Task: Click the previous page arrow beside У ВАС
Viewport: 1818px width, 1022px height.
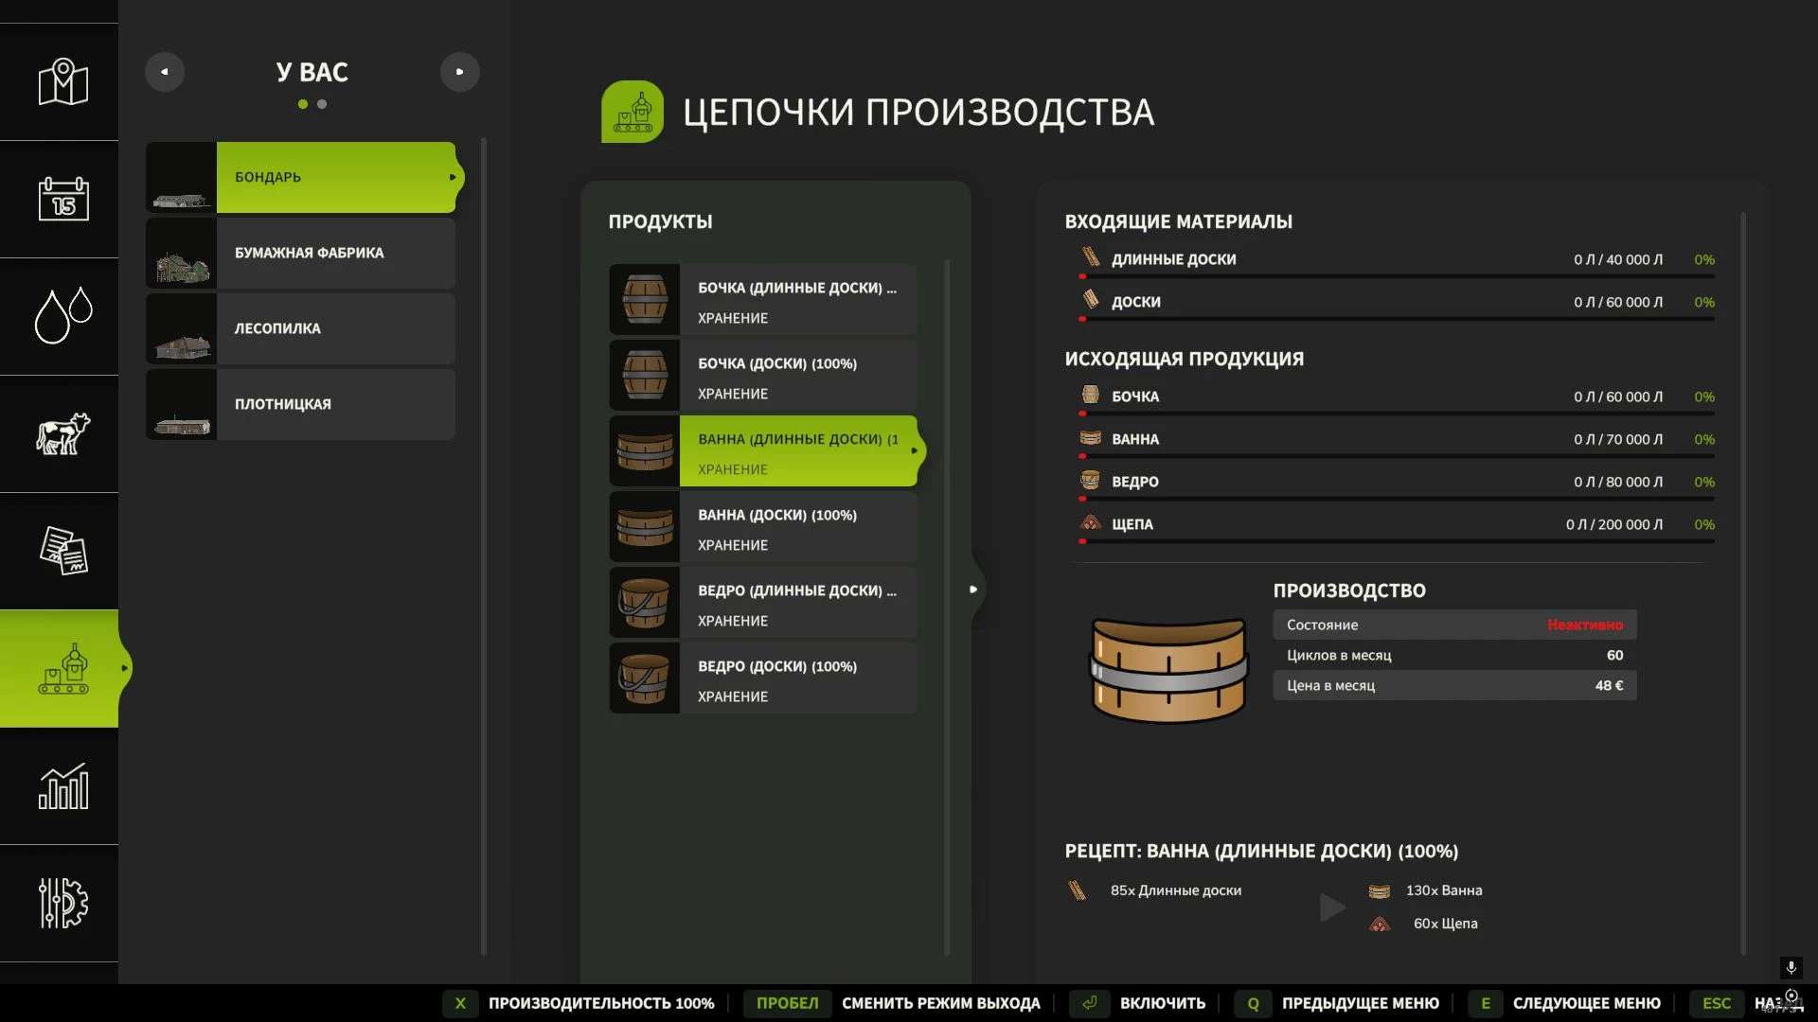Action: [165, 72]
